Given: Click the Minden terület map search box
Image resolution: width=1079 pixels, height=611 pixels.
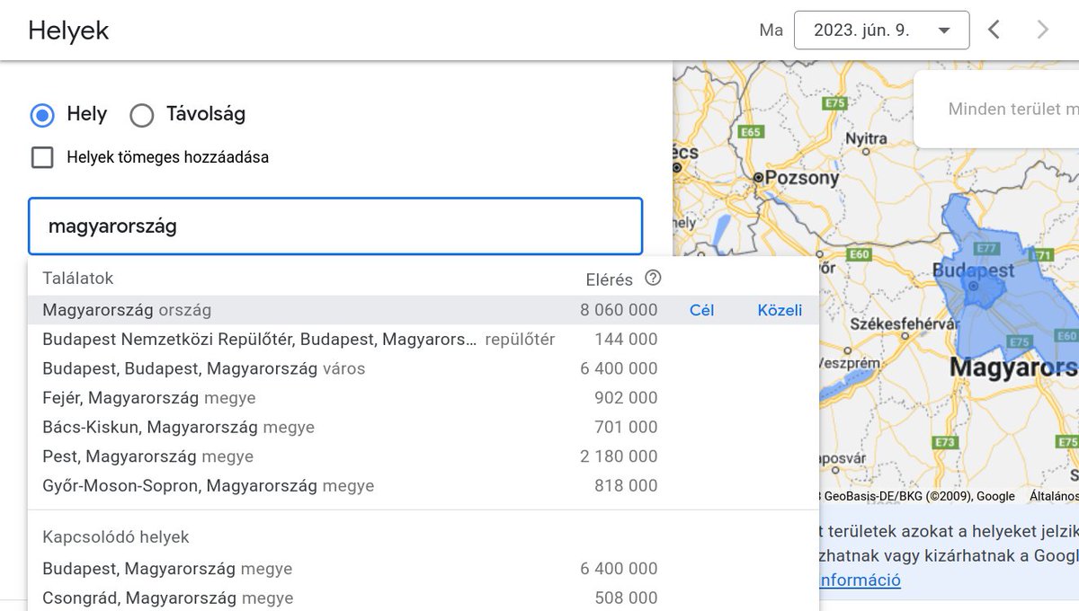Looking at the screenshot, I should (x=996, y=109).
